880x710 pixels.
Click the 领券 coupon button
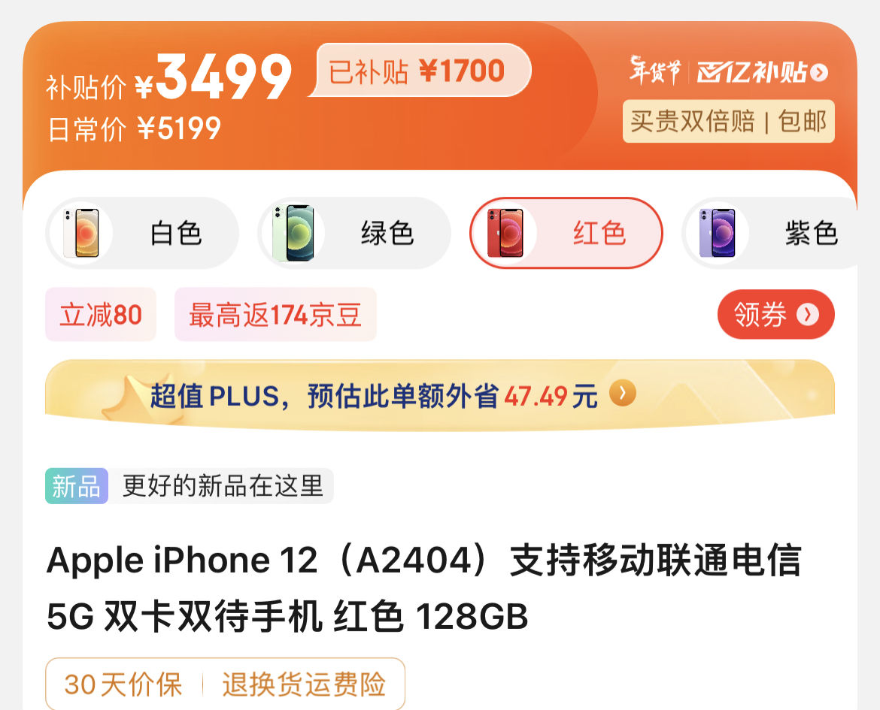[776, 314]
